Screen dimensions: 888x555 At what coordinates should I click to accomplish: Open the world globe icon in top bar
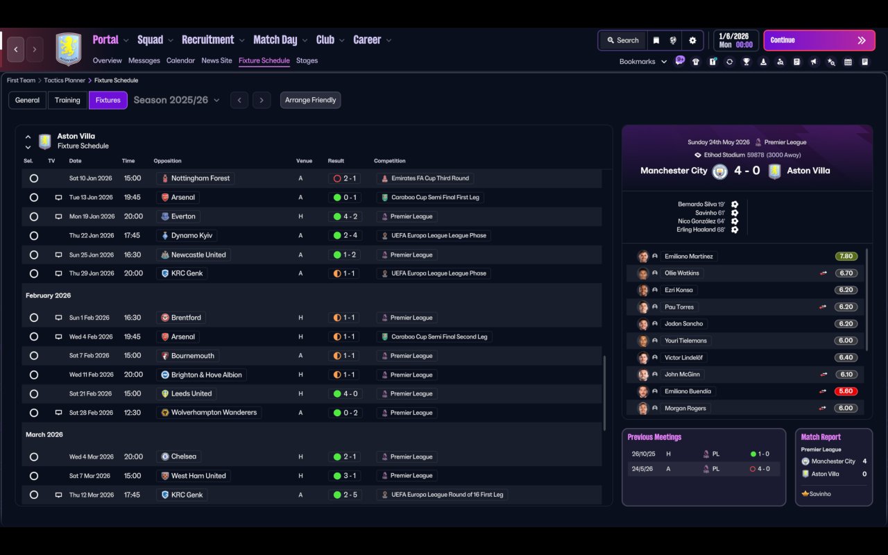click(x=673, y=40)
